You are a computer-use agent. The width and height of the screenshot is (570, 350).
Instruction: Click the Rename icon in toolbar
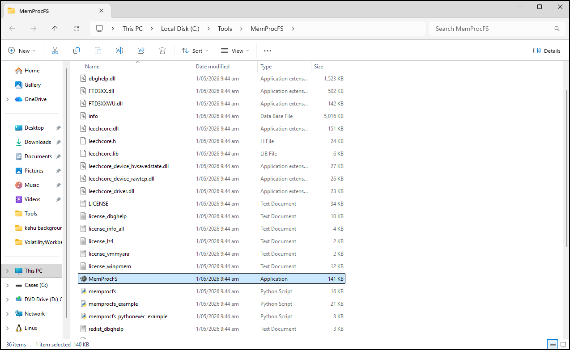tap(119, 51)
